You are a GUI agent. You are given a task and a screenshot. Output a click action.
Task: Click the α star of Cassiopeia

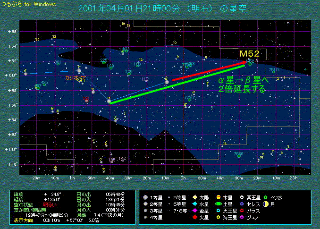[x=109, y=102]
